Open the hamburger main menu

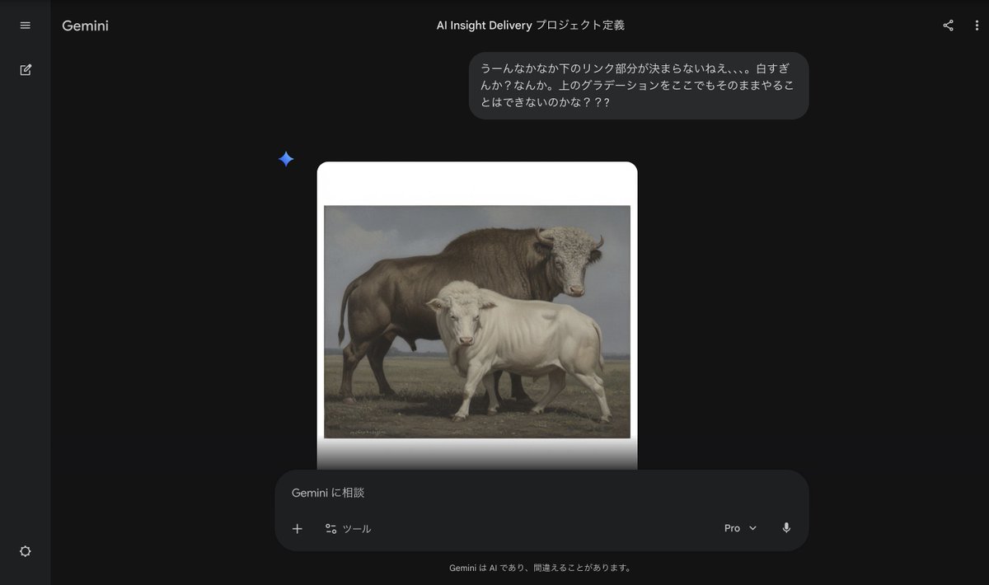(25, 26)
